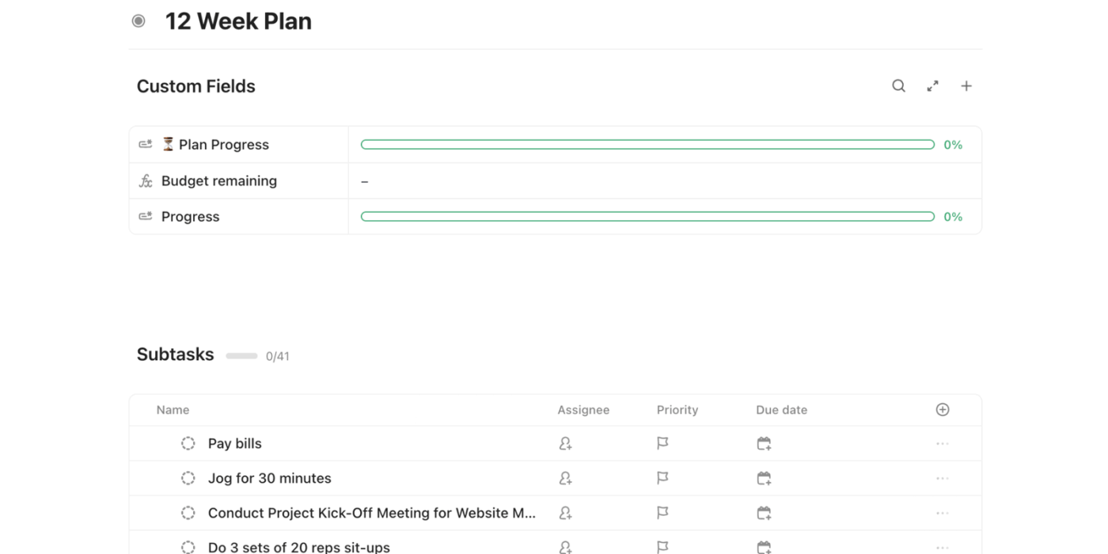Image resolution: width=1108 pixels, height=554 pixels.
Task: Toggle the status circle on Do 3 sets of 20 reps sit-ups
Action: (x=188, y=547)
